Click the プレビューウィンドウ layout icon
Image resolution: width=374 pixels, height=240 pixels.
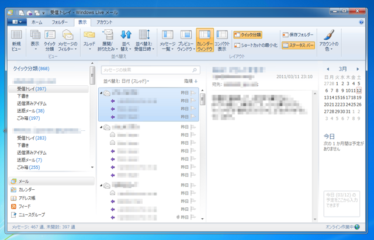pyautogui.click(x=186, y=41)
